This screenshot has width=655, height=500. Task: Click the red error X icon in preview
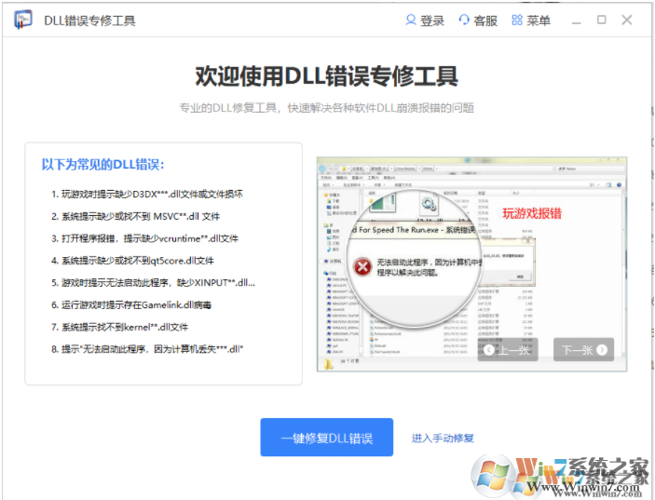tap(361, 268)
